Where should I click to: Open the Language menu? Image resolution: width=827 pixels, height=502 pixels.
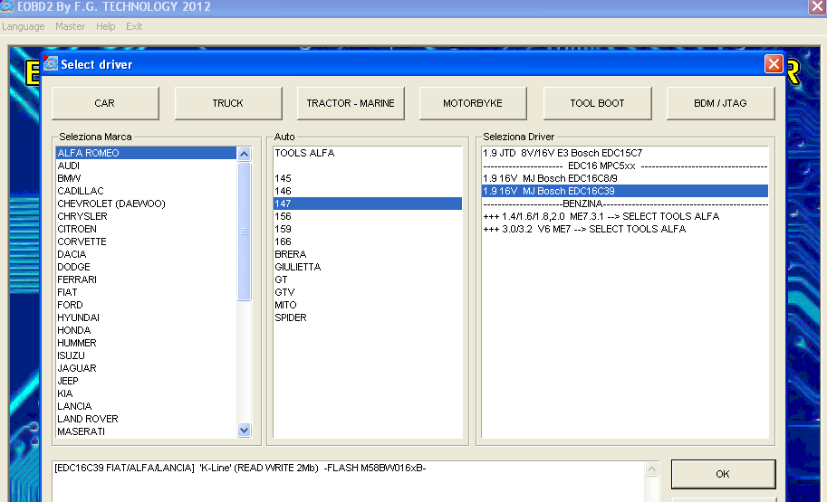coord(24,26)
